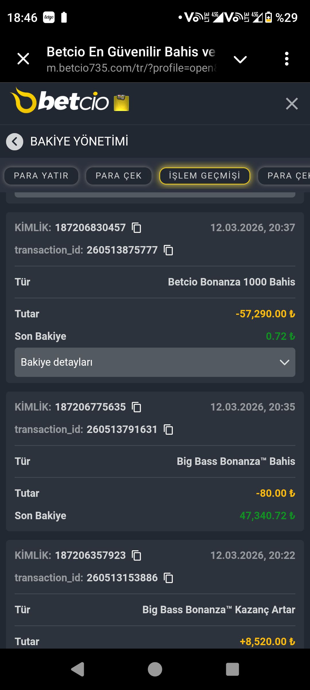Copy transaction_id 260513791631

click(x=168, y=430)
